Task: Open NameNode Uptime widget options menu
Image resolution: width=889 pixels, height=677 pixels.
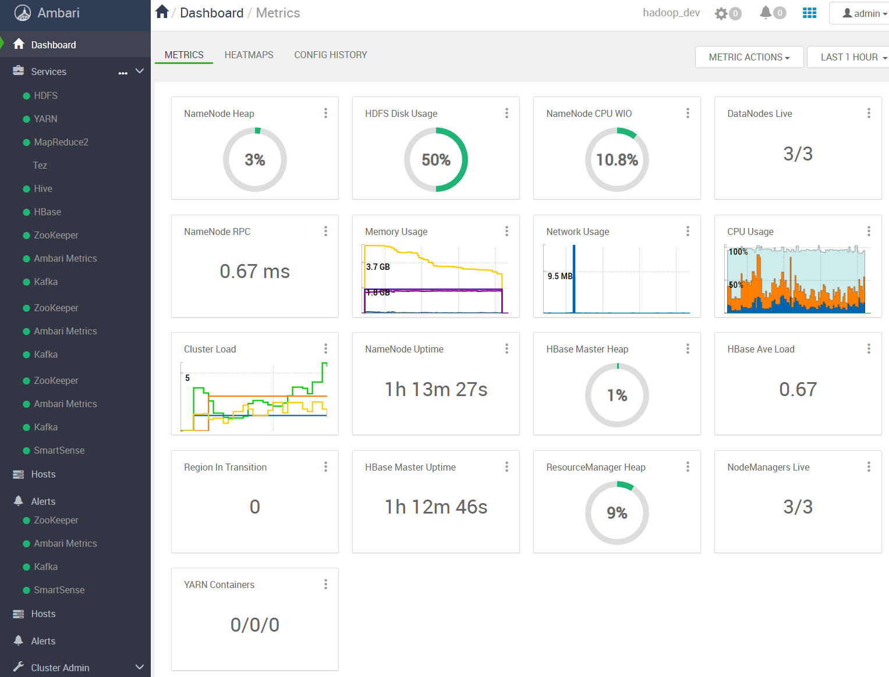Action: click(x=507, y=349)
